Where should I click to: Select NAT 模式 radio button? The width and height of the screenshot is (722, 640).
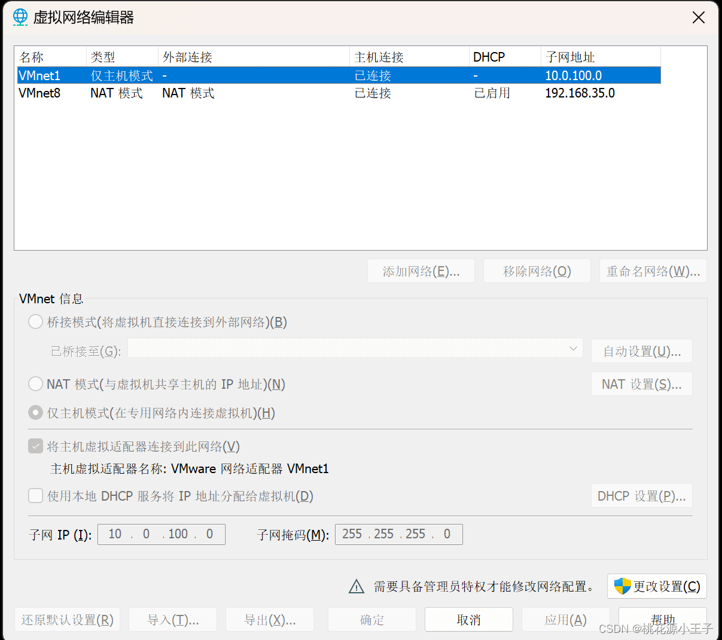coord(35,383)
